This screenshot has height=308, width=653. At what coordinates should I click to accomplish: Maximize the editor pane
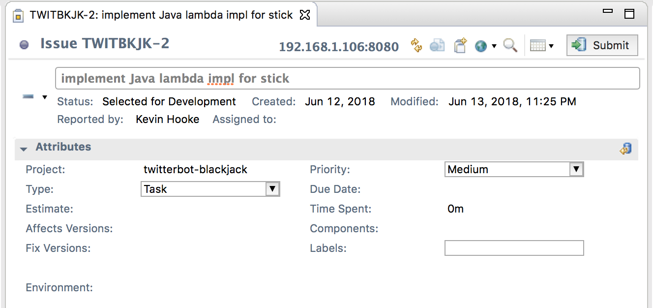pyautogui.click(x=629, y=14)
